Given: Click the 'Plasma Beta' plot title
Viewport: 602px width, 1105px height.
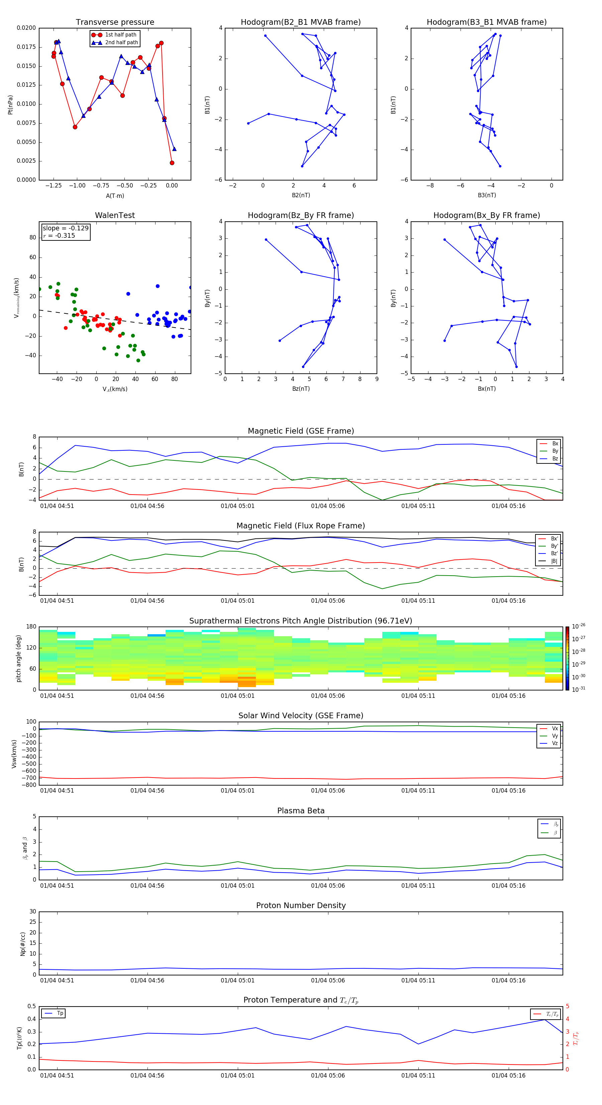Looking at the screenshot, I should tap(301, 811).
